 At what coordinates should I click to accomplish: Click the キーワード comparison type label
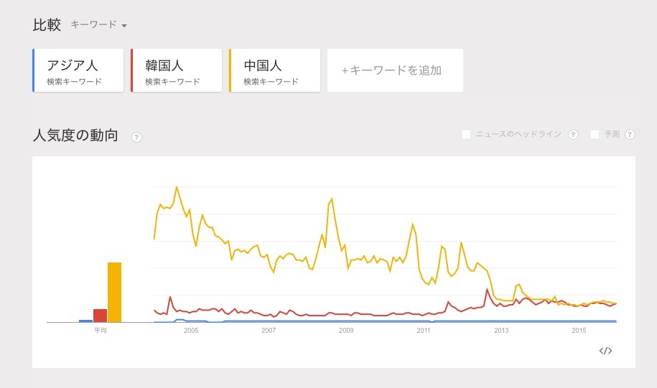(x=93, y=24)
